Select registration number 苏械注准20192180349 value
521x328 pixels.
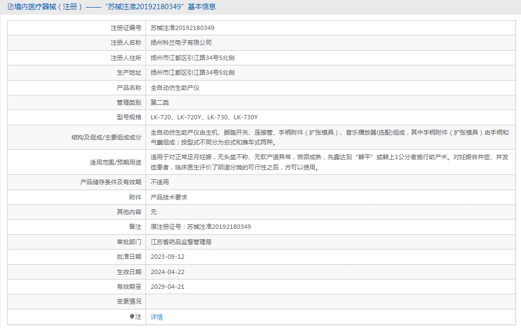coord(183,28)
